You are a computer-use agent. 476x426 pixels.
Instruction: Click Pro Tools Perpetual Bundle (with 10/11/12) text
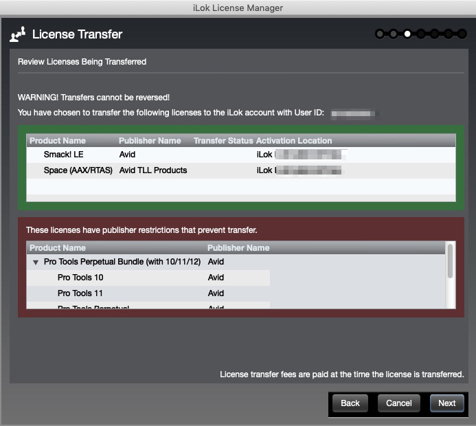tap(122, 262)
